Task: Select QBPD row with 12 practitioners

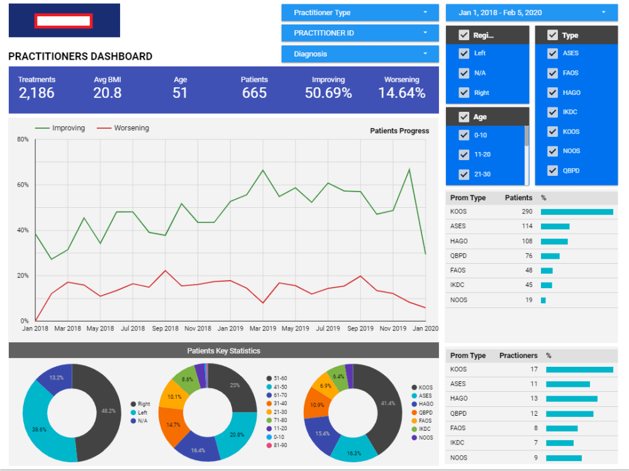Action: click(532, 414)
